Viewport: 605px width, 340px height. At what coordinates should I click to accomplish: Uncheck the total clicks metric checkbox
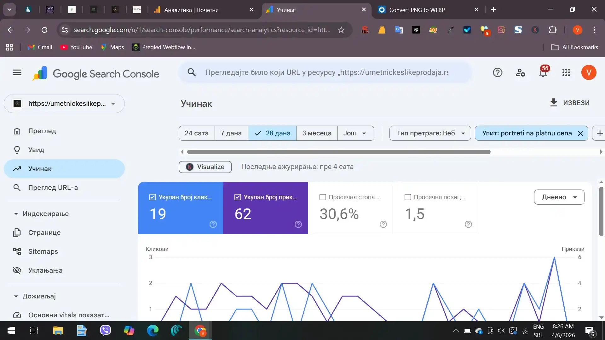point(153,197)
